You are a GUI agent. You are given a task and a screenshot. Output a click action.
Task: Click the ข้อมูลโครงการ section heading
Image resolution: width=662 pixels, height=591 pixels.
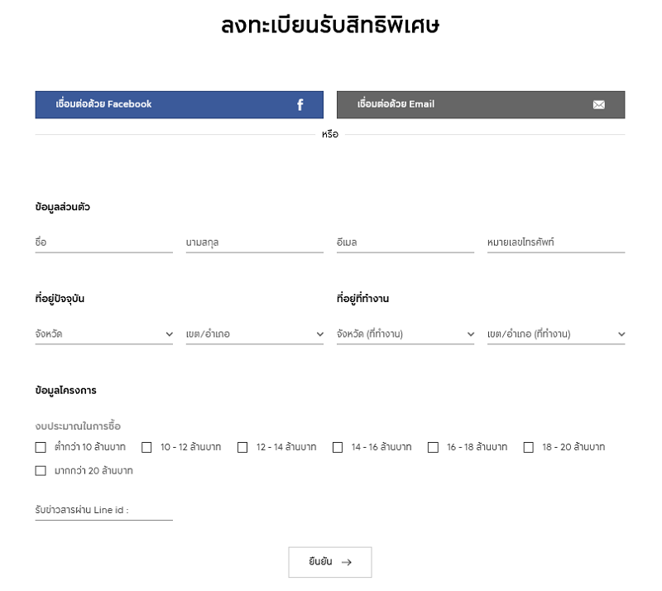[x=66, y=391]
